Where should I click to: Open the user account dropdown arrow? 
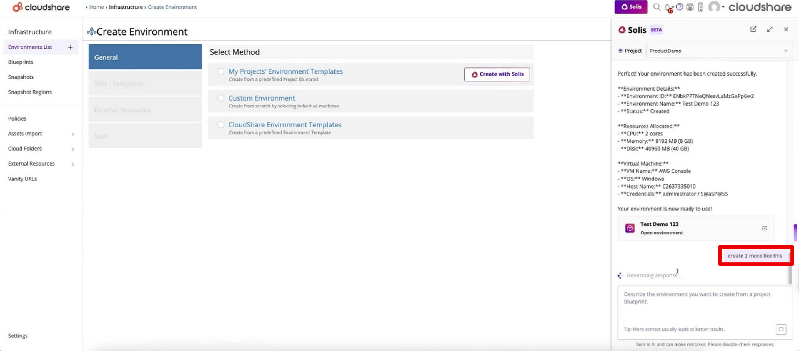(723, 7)
